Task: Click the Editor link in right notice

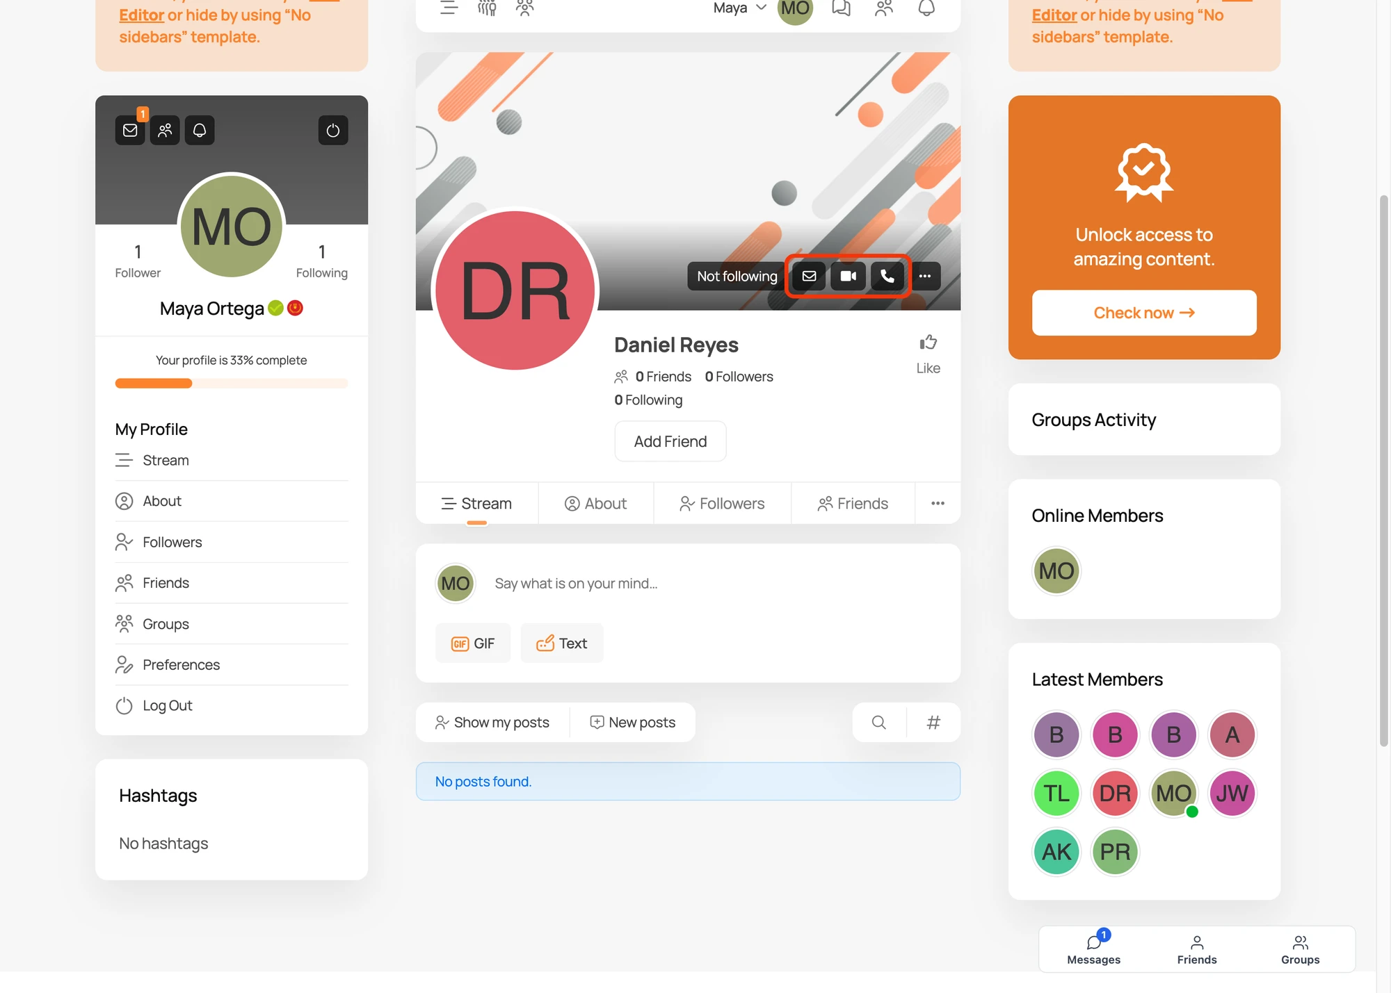Action: pyautogui.click(x=1054, y=15)
